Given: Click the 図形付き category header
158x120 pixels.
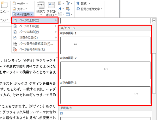Looking at the screenshot, I should coord(105,108).
